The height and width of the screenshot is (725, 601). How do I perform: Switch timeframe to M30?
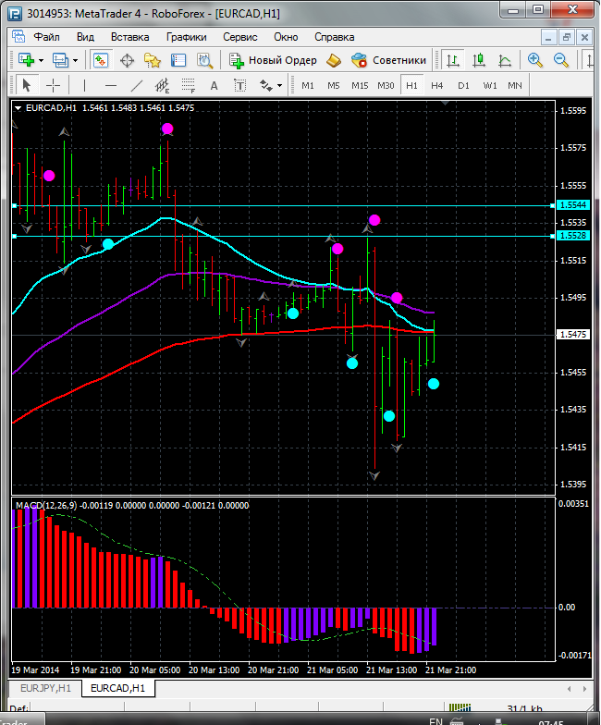[386, 85]
